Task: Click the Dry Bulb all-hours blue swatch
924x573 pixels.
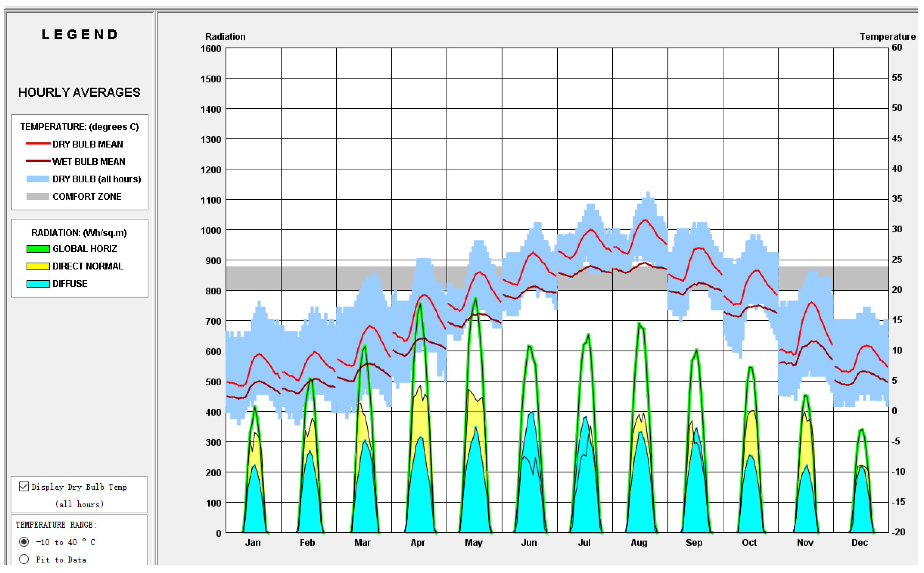Action: [38, 179]
